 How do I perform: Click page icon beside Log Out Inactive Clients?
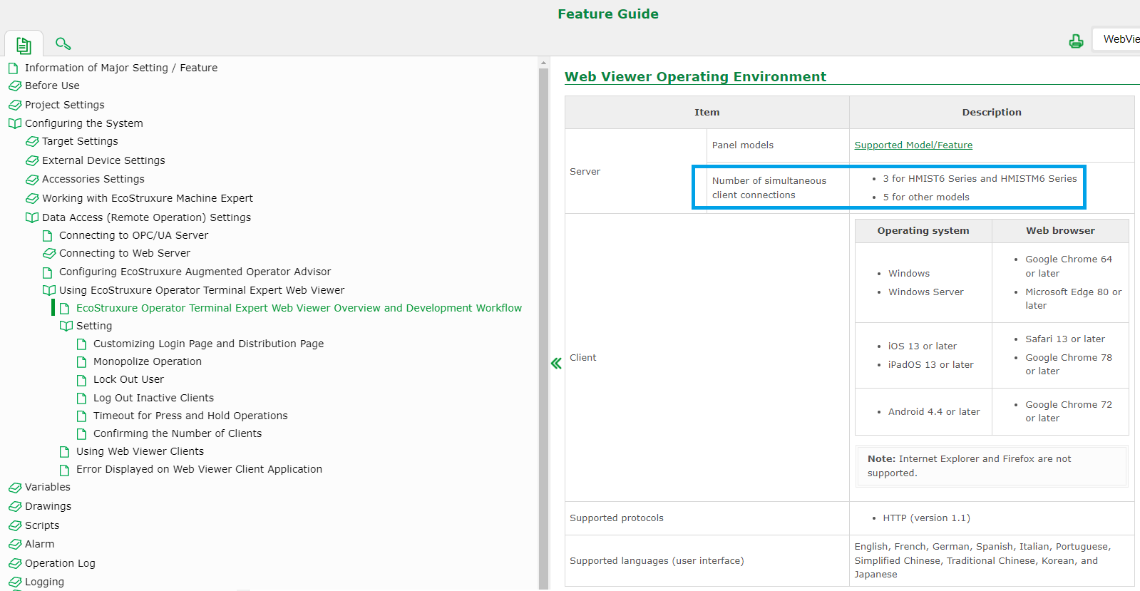pyautogui.click(x=82, y=399)
